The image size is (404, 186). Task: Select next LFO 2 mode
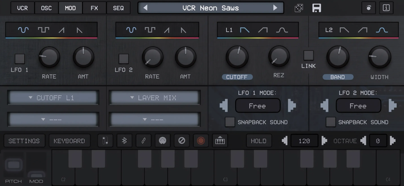393,106
